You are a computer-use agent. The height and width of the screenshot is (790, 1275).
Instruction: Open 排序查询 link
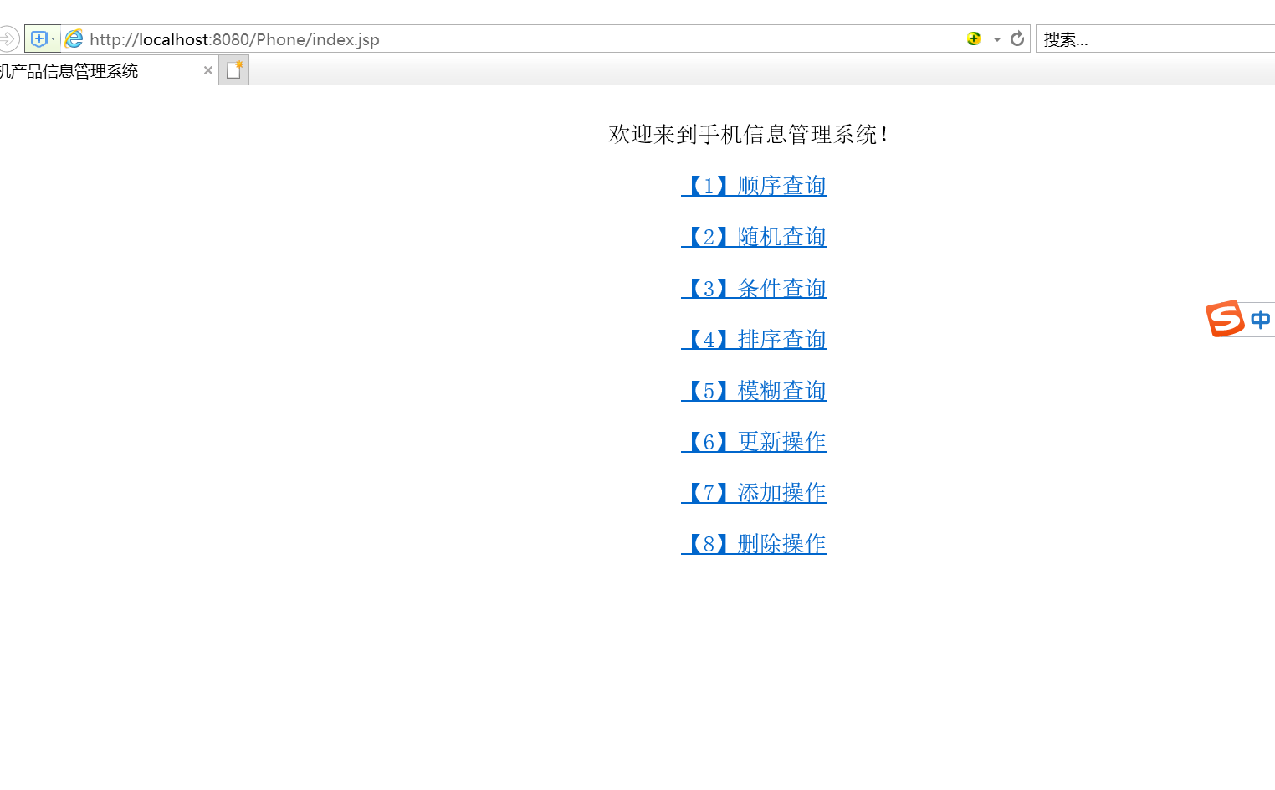(x=753, y=339)
